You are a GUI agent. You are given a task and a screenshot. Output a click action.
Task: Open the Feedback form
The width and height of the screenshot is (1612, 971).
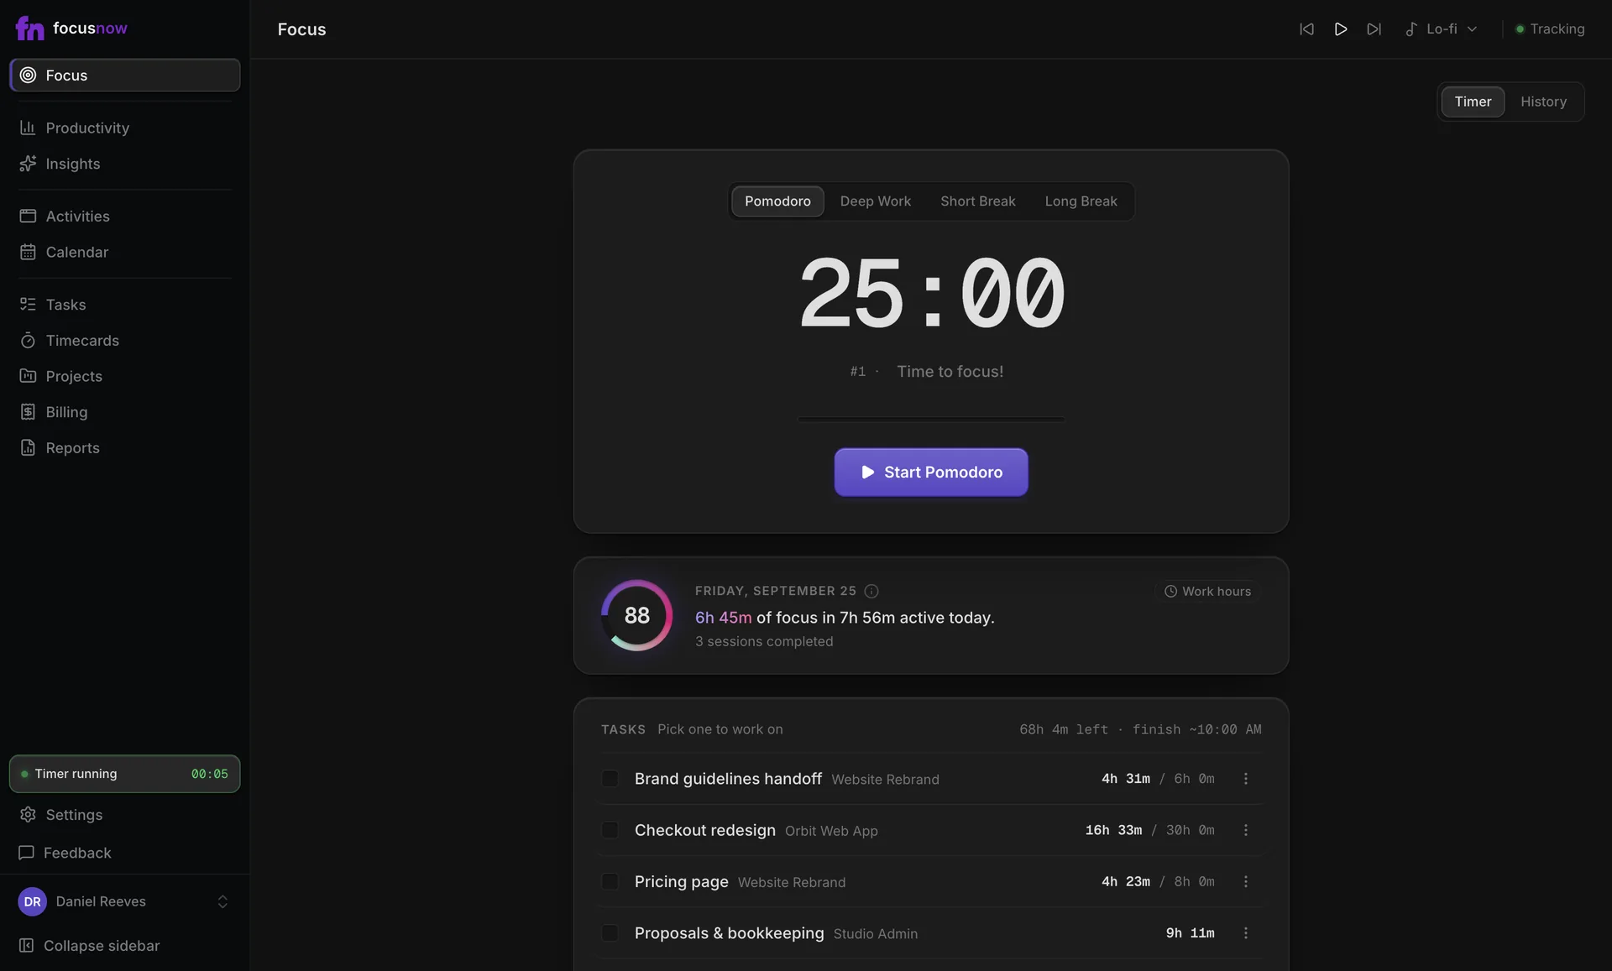tap(124, 853)
